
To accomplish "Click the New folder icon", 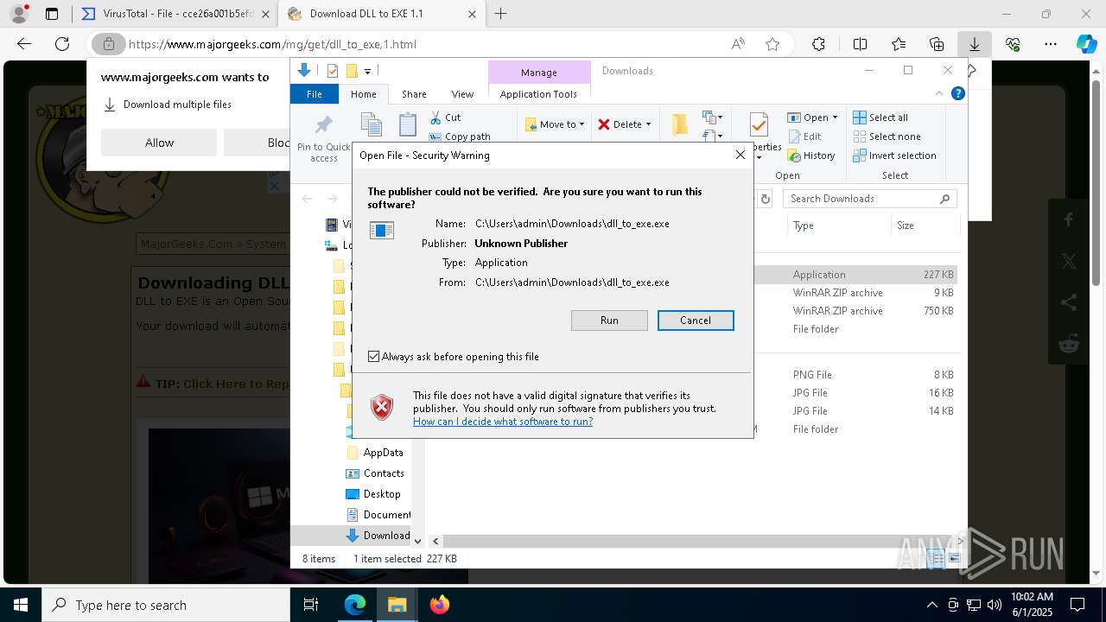I will [x=680, y=125].
